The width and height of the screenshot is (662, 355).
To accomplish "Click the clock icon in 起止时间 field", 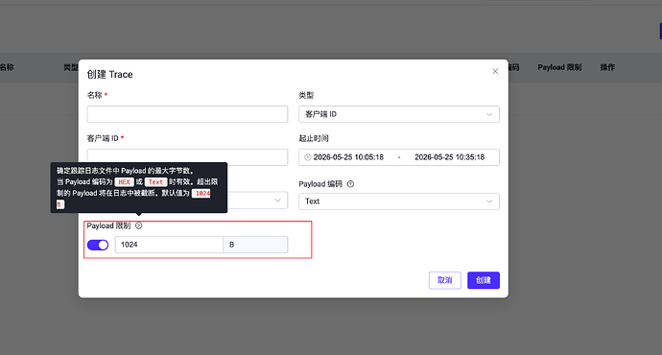I will (x=308, y=157).
